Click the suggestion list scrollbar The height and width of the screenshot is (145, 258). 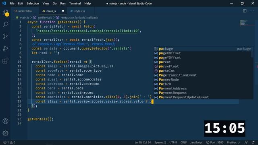[252, 52]
